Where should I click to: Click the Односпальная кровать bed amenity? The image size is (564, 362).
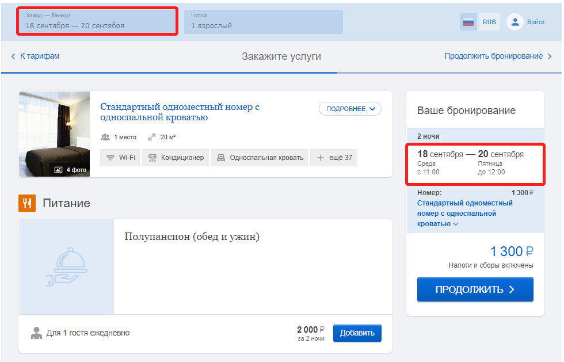pyautogui.click(x=260, y=158)
